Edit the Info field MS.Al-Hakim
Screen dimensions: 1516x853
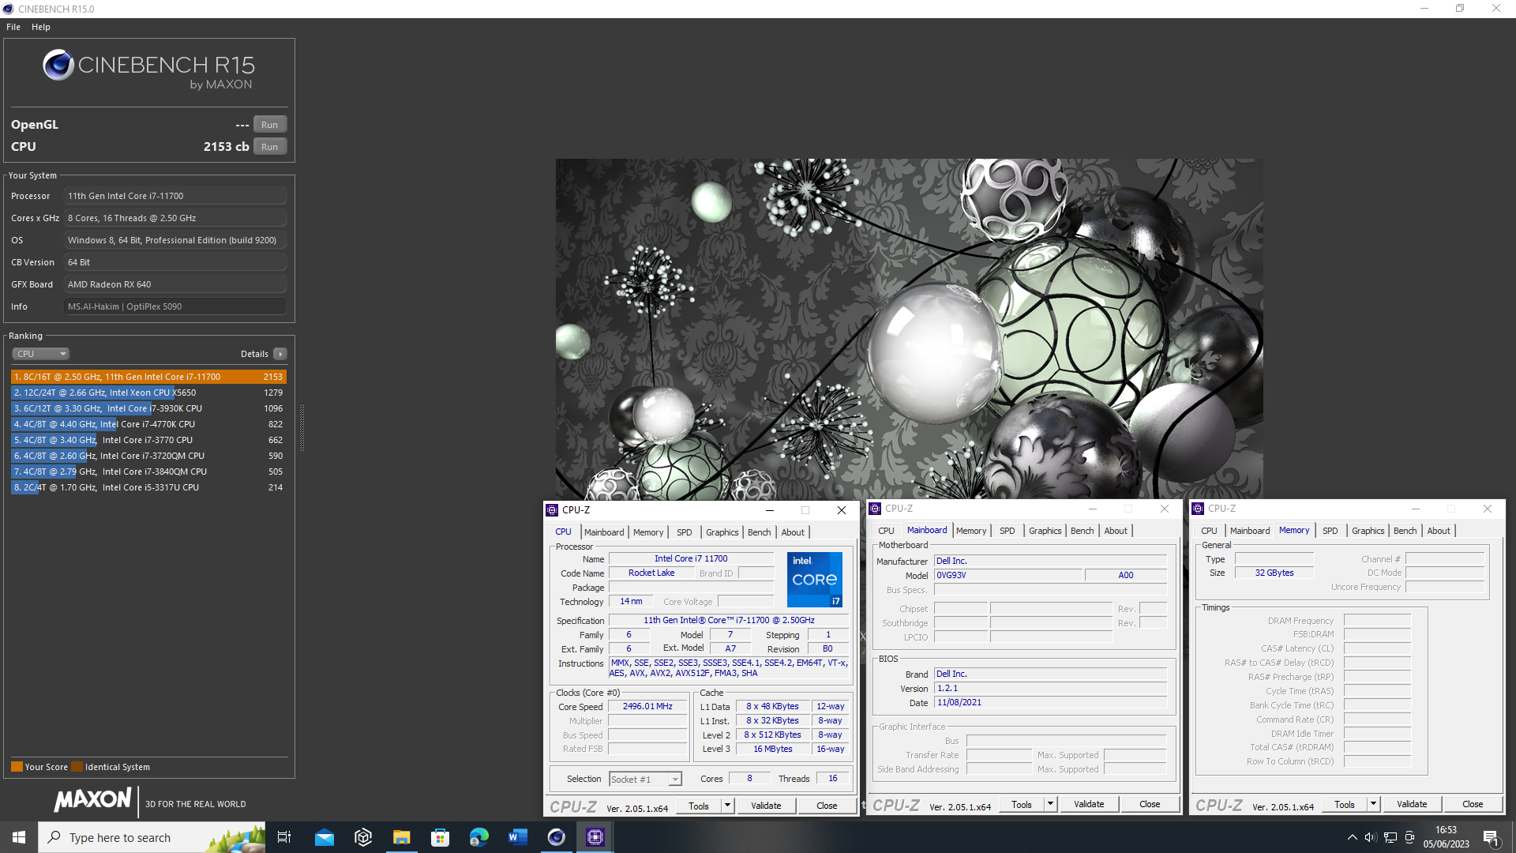pos(174,306)
